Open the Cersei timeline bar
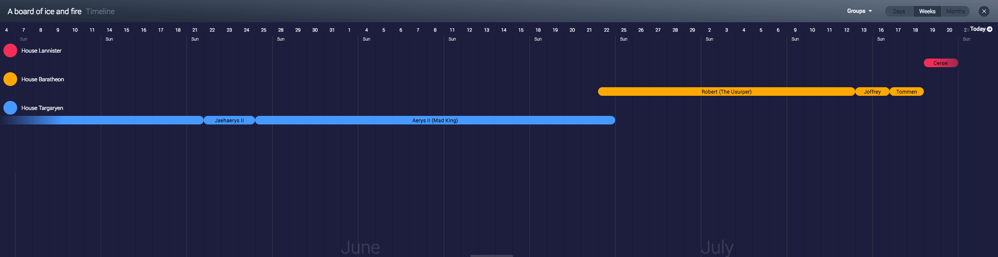The image size is (998, 257). [x=941, y=63]
